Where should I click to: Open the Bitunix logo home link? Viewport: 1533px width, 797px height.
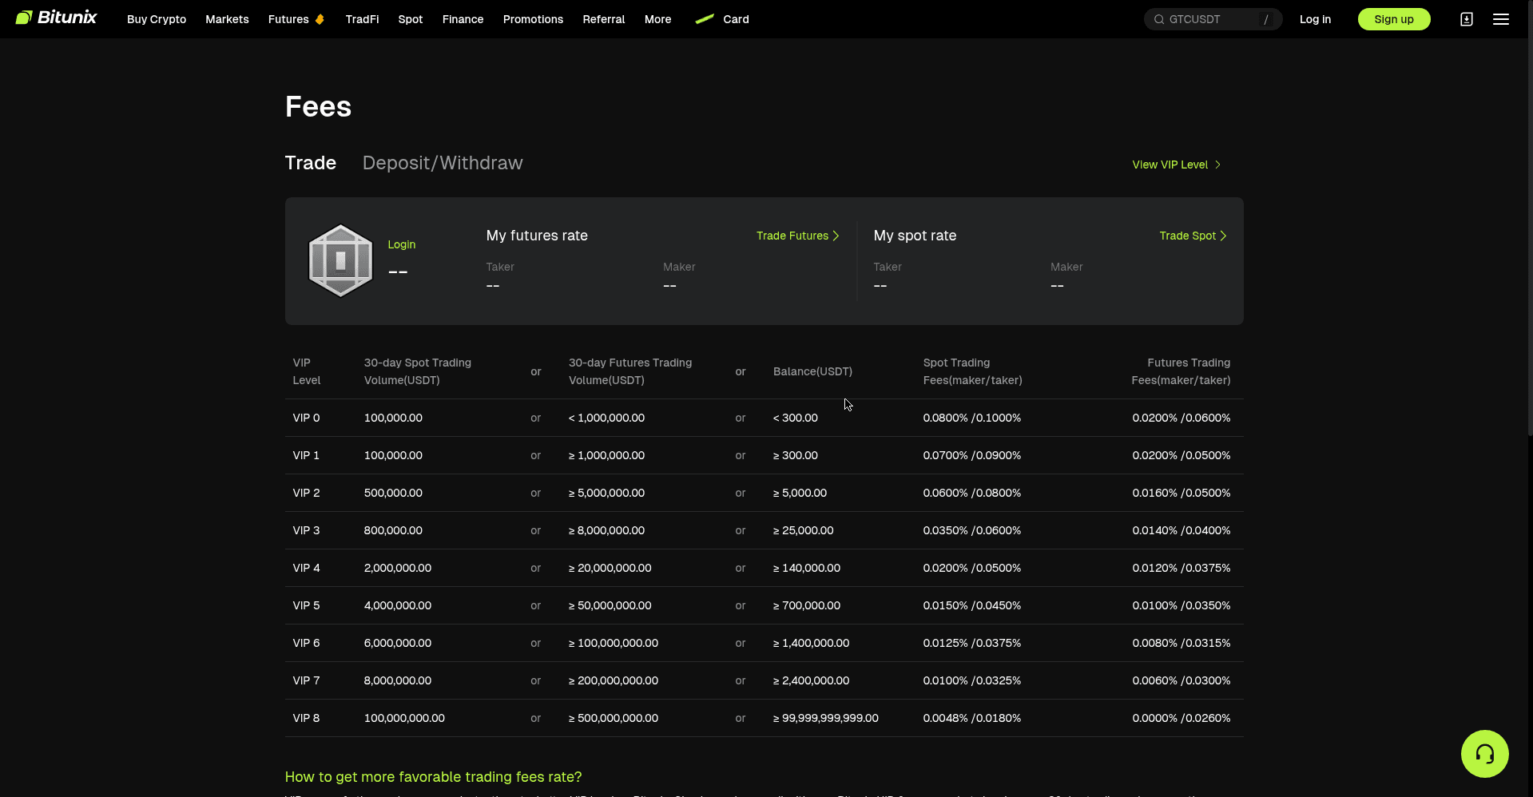(x=57, y=18)
